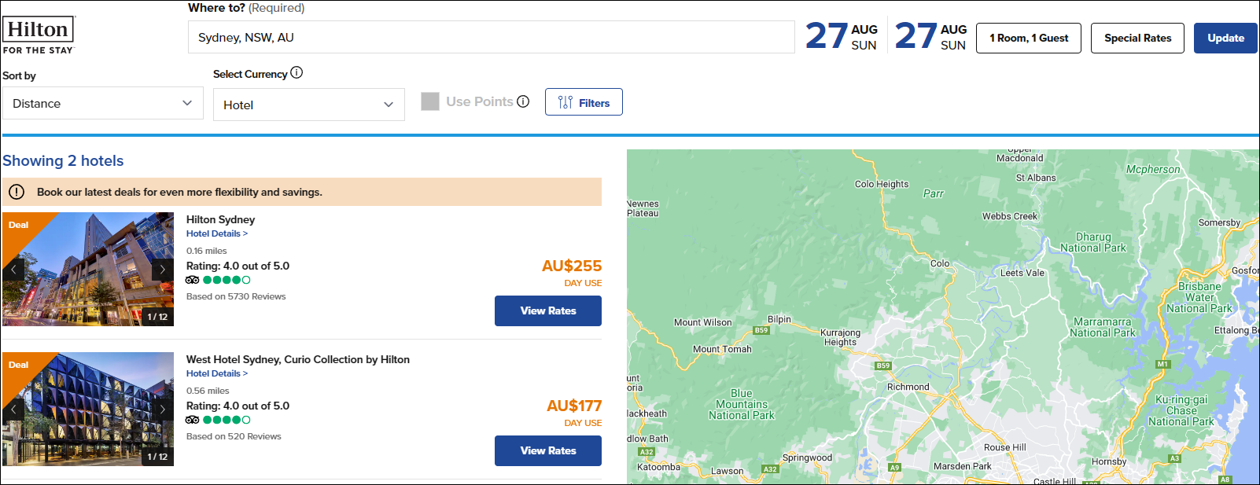The image size is (1260, 485).
Task: Click the M1 motorway marker on map
Action: [1162, 364]
